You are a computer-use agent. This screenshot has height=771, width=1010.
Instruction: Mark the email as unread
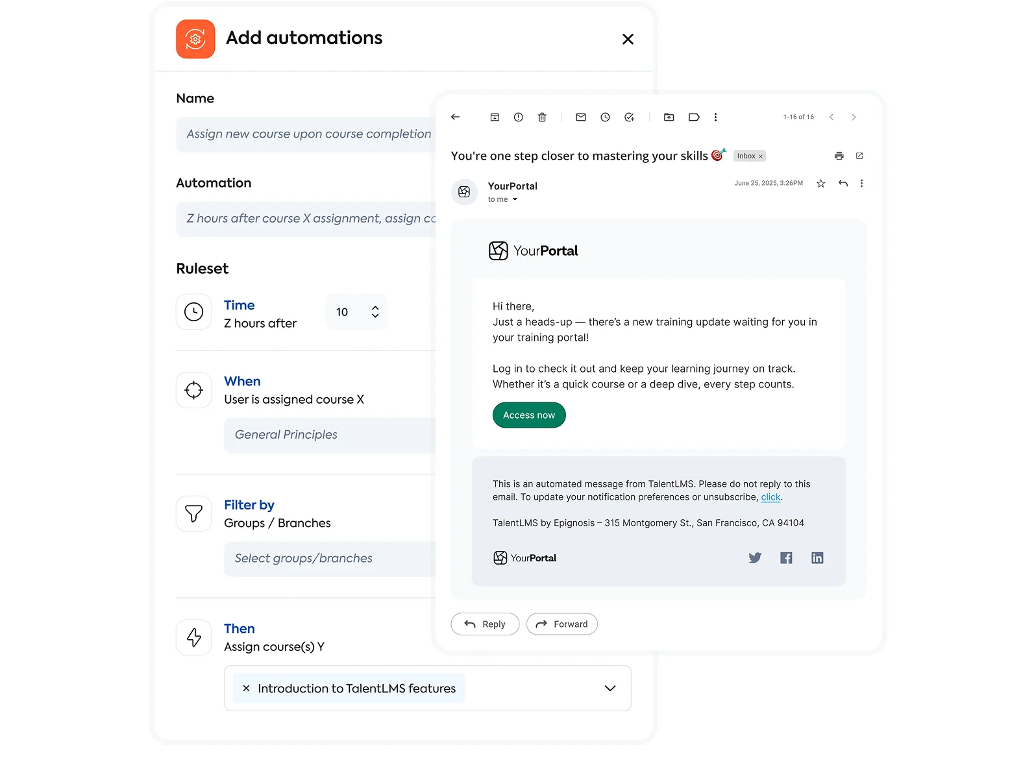click(x=581, y=117)
